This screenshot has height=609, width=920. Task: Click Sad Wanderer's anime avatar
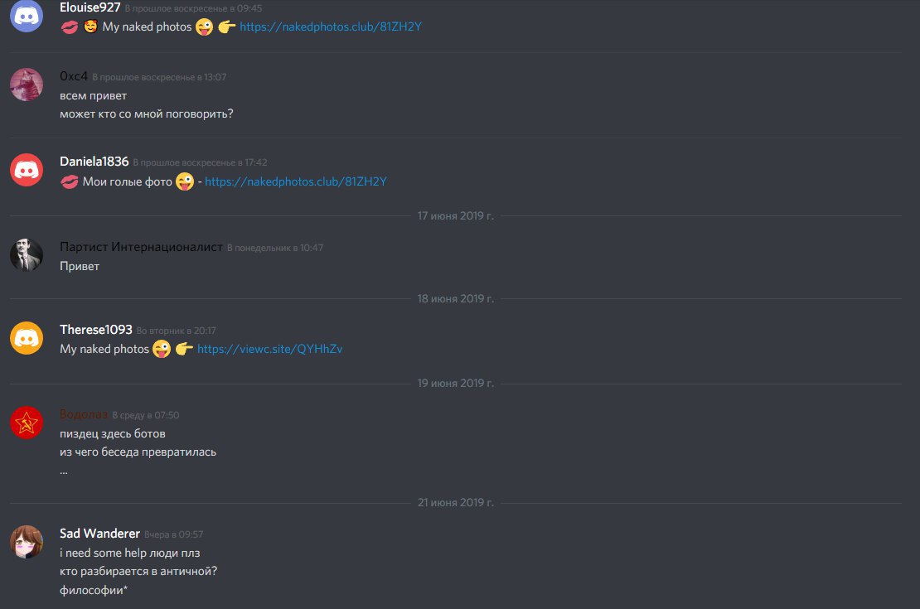[27, 542]
